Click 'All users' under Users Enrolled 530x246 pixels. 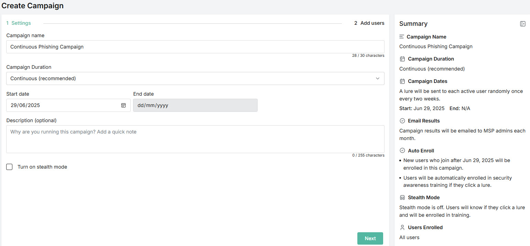click(409, 237)
